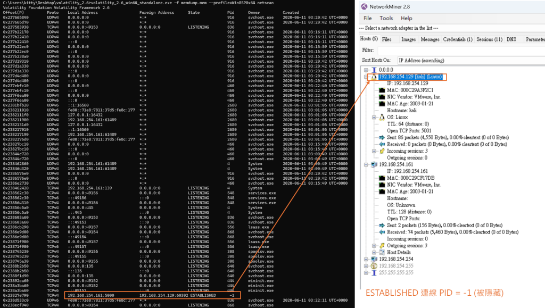
Task: Click the arrow icon beside Received: 74 packets
Action: tap(382, 232)
